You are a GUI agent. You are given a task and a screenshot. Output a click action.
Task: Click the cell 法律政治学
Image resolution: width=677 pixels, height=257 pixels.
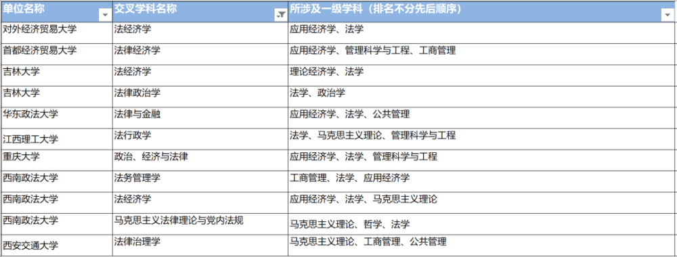pyautogui.click(x=200, y=96)
